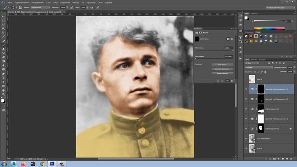This screenshot has height=167, width=297.
Task: Open the layer blend mode dropdown
Action: pos(259,67)
